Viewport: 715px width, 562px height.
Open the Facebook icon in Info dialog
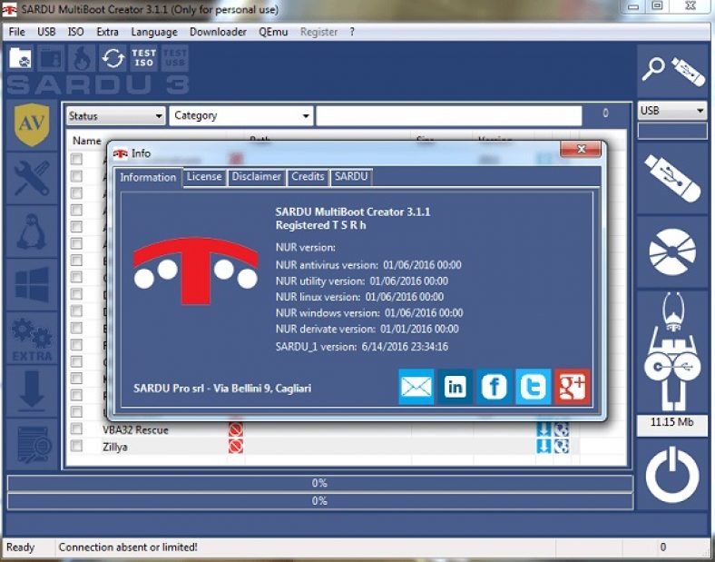(x=495, y=387)
